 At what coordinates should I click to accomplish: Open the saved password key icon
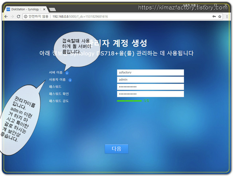(214, 16)
